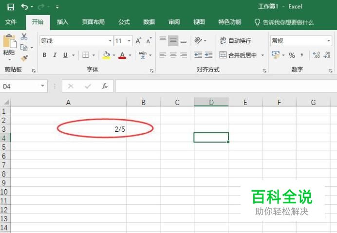Click the Increase Decimal icon
337x233 pixels.
click(316, 55)
